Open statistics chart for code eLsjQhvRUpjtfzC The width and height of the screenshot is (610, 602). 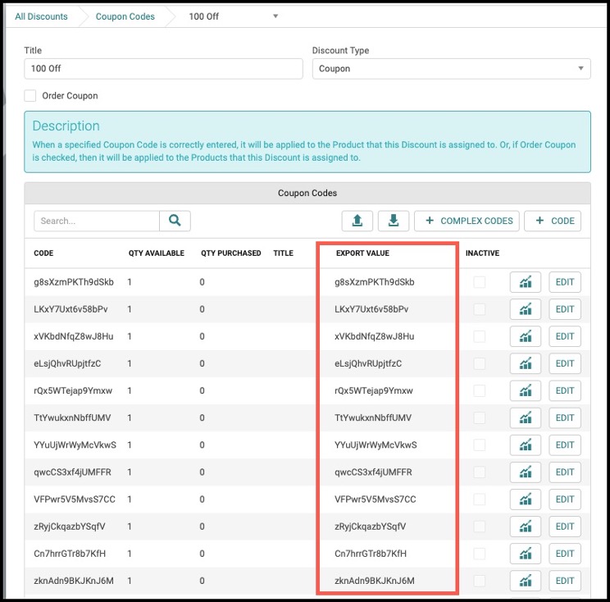pyautogui.click(x=526, y=363)
